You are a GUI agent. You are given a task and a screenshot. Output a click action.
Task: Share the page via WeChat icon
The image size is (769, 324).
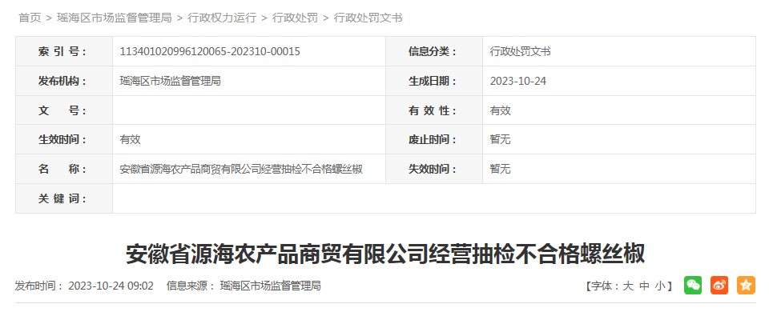click(693, 286)
